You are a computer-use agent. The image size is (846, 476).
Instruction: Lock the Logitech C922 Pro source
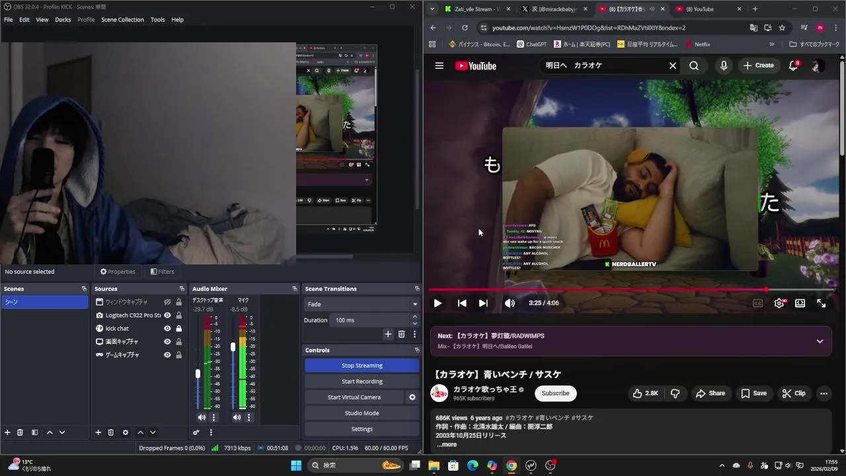tap(178, 315)
